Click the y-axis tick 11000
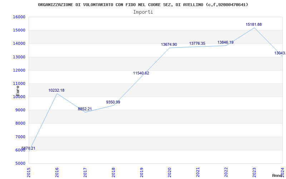Viewport: 286px width, 179px height. pyautogui.click(x=19, y=84)
